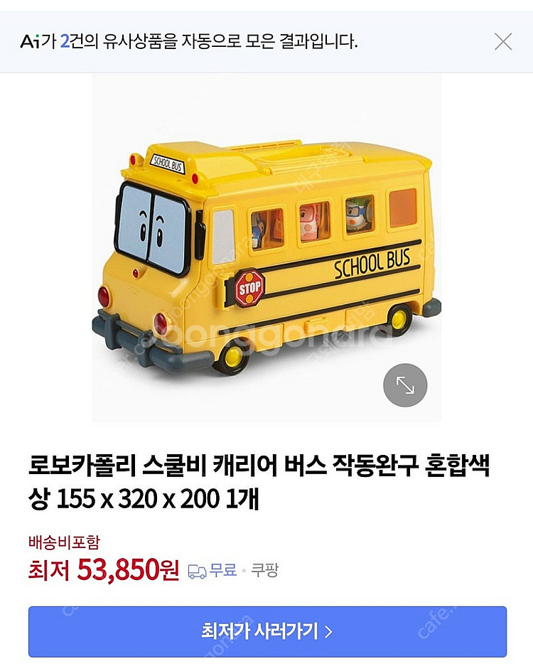Click the delivery truck icon
Viewport: 533px width, 671px height.
pyautogui.click(x=197, y=571)
